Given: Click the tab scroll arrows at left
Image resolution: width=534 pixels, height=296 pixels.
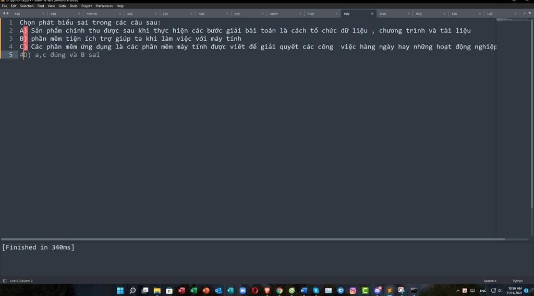Looking at the screenshot, I should [6, 13].
